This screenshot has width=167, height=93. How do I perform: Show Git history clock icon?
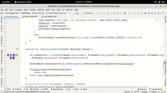138,13
